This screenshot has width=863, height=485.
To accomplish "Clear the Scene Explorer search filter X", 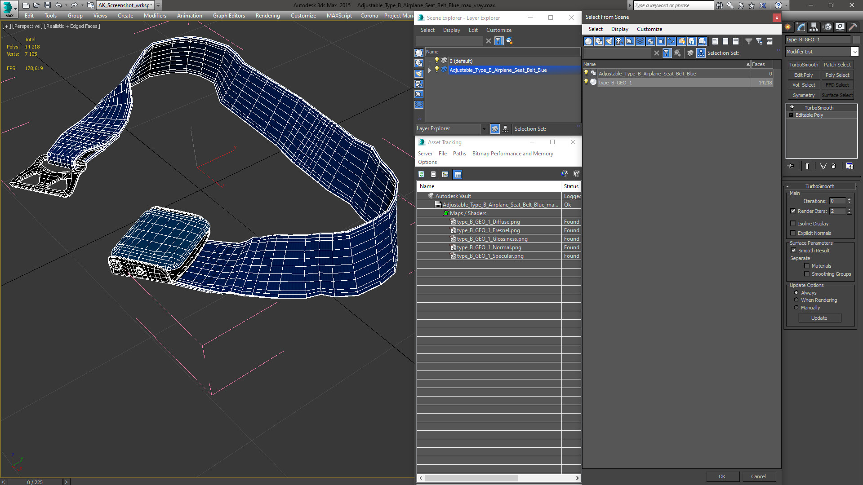I will tap(489, 41).
